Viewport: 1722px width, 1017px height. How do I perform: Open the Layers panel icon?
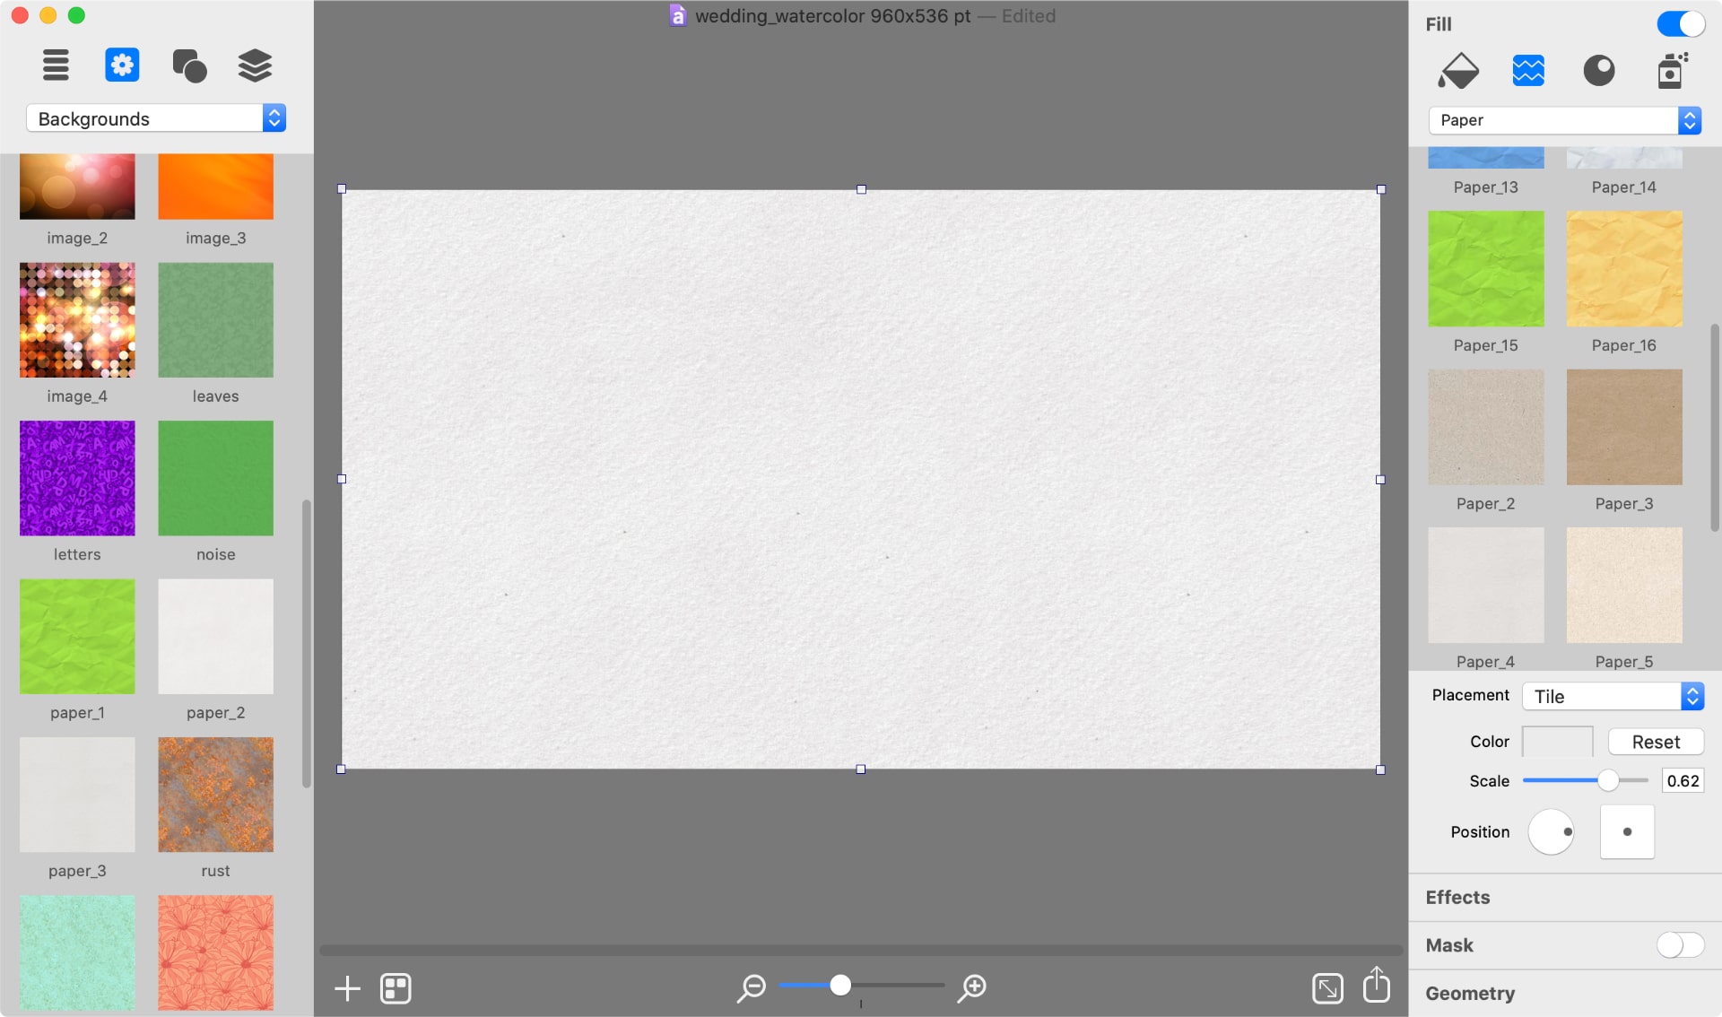pyautogui.click(x=255, y=65)
